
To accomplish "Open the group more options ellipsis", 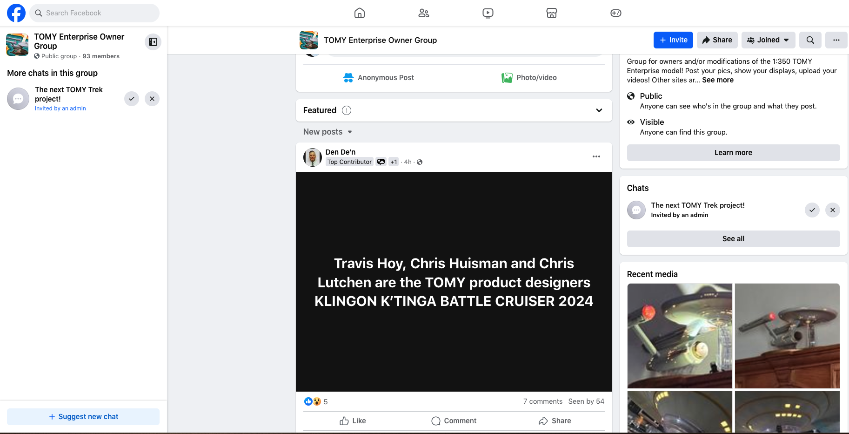I will (x=836, y=40).
